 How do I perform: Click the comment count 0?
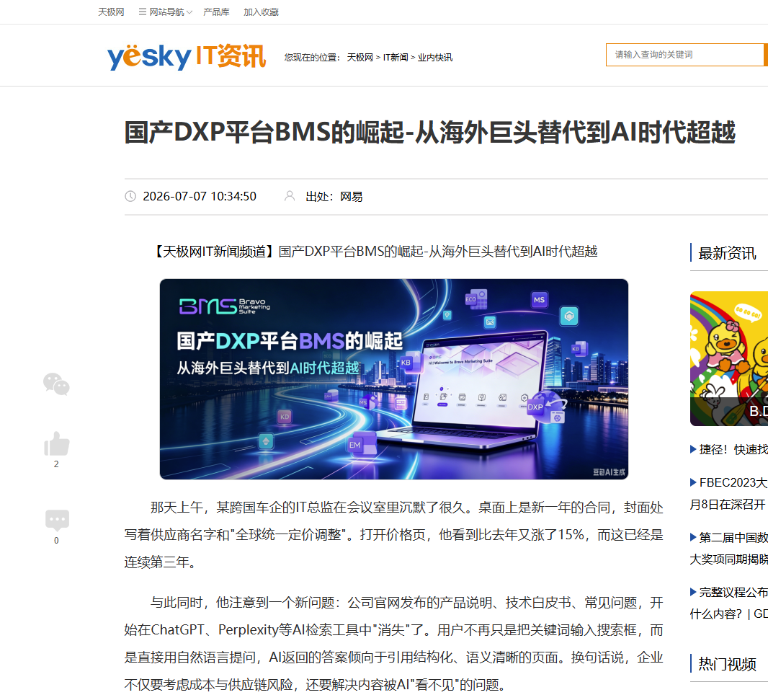pos(56,541)
